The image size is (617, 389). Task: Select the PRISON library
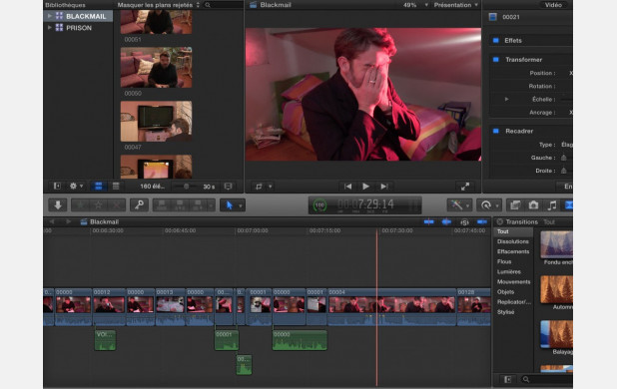tap(78, 28)
